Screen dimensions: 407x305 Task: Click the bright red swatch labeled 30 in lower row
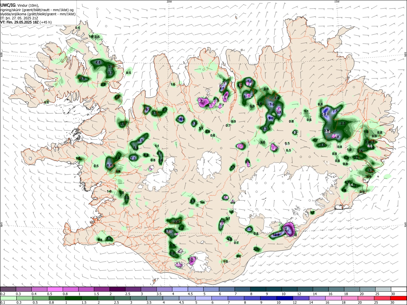398,298
